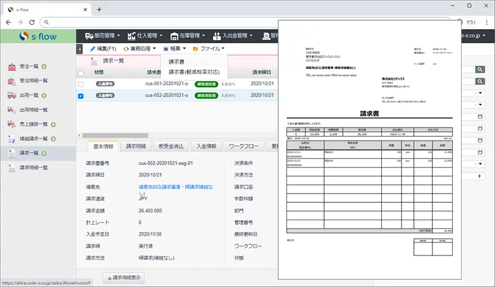The image size is (495, 287).
Task: Click the 請求明細表示 button
Action: point(124,278)
